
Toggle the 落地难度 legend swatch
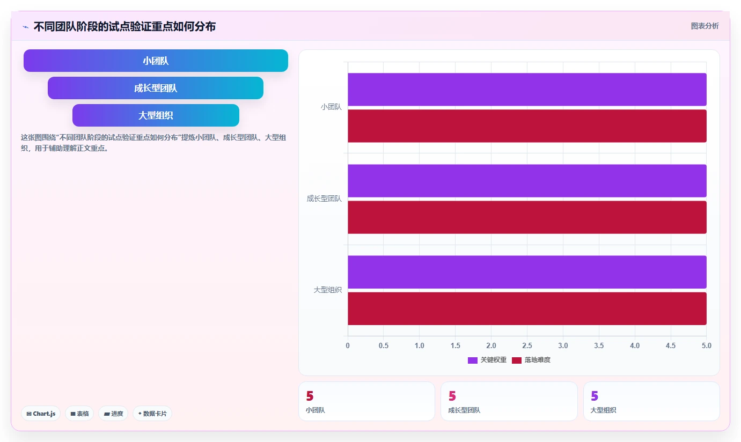tap(517, 360)
